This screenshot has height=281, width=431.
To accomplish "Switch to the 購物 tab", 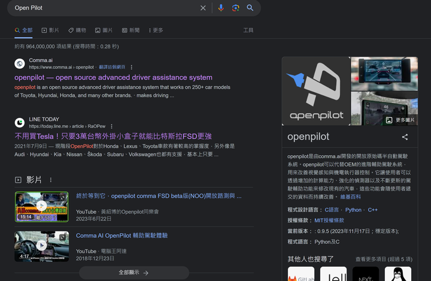I will click(77, 31).
